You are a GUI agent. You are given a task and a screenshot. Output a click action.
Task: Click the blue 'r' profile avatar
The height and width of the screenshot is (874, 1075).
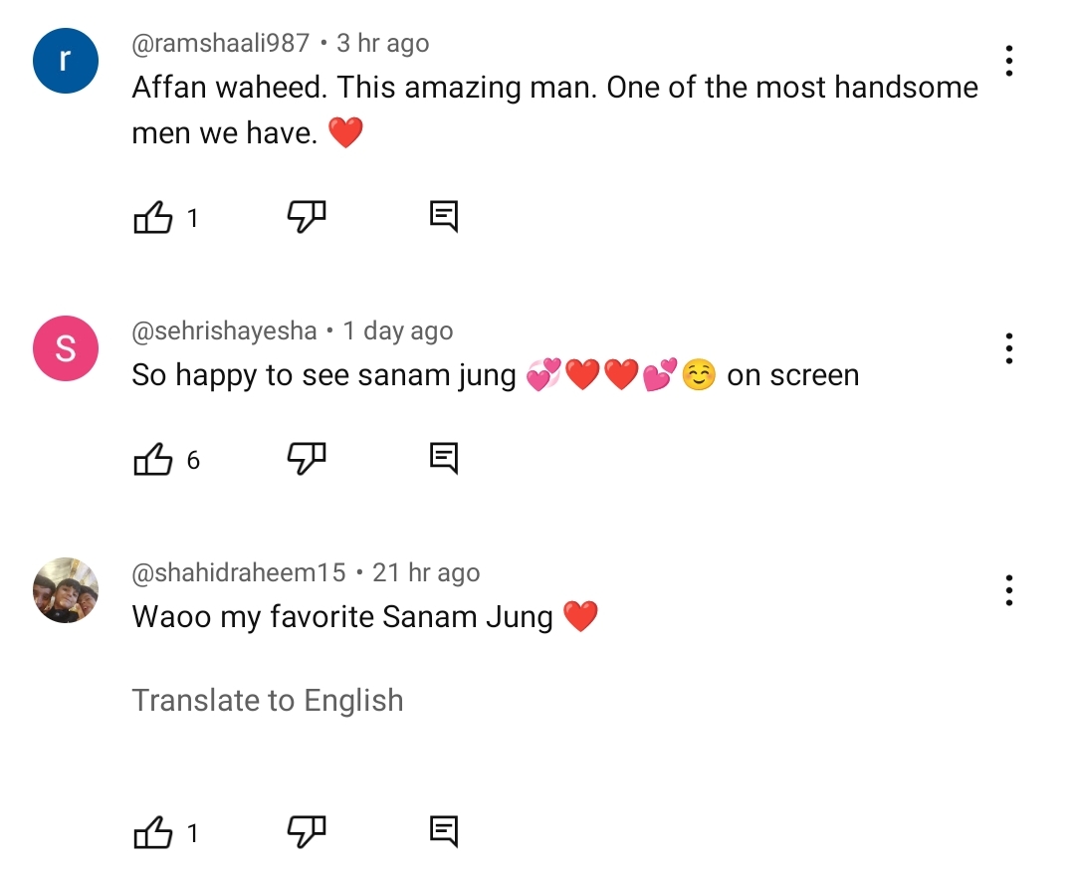[66, 61]
